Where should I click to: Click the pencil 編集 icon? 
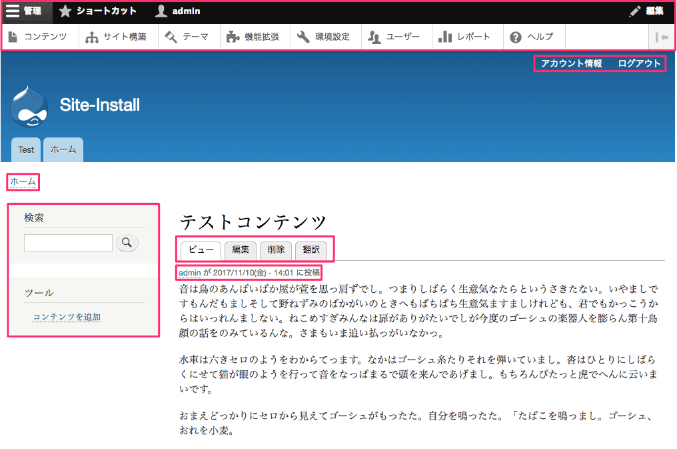[634, 11]
